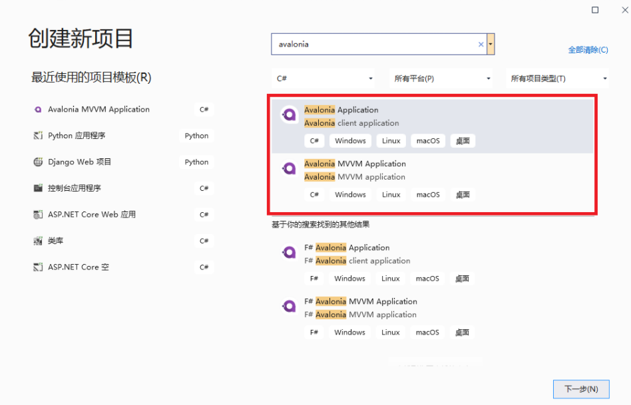Click Python tag beside Python 应用程序
This screenshot has width=631, height=405.
(196, 136)
